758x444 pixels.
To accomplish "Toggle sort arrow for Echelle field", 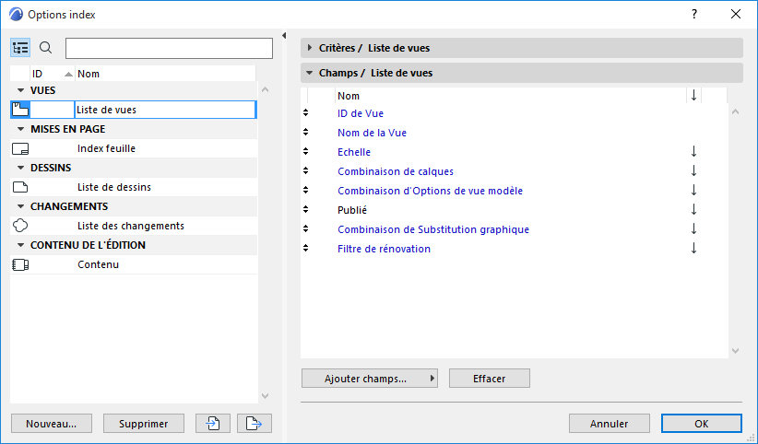I will tap(693, 152).
